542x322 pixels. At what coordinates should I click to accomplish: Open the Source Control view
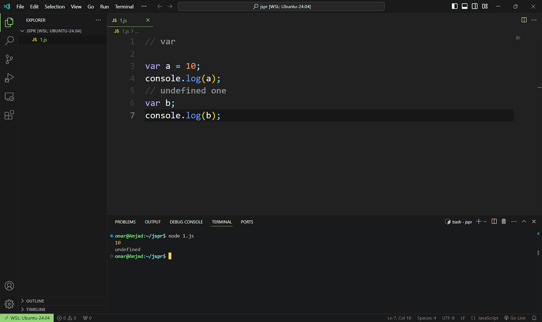click(x=9, y=60)
